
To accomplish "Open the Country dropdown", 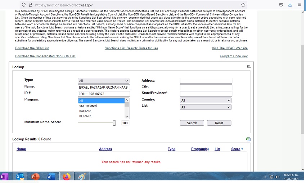I will (x=206, y=101).
